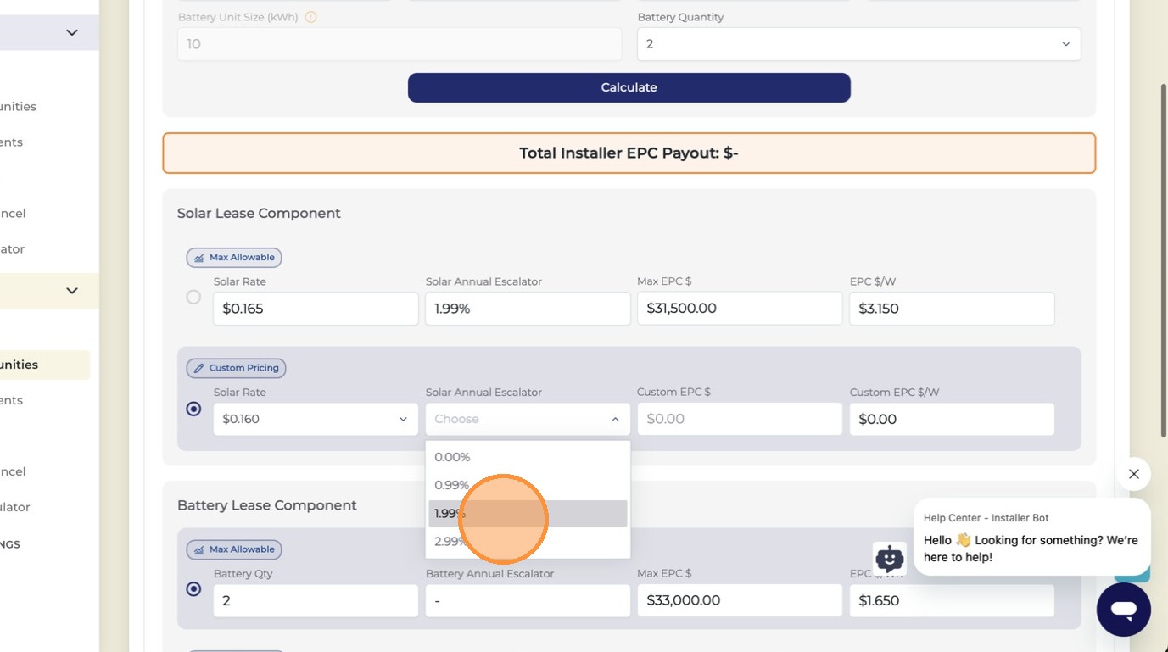Click the Custom EPC $ input field
The image size is (1168, 652).
pos(740,419)
